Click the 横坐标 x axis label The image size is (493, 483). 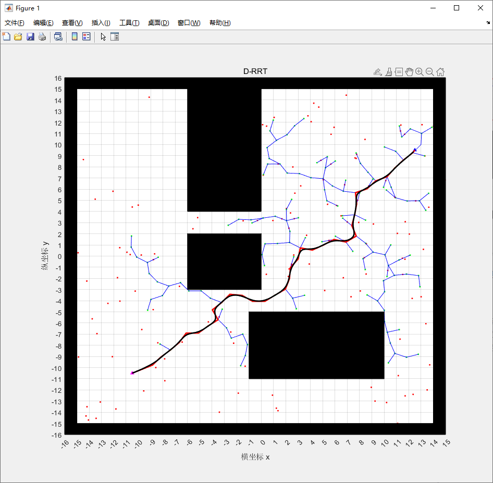click(x=255, y=457)
